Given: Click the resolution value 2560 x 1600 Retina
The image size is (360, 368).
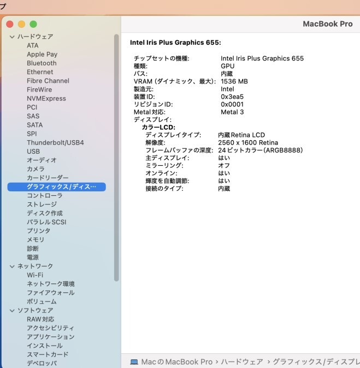Looking at the screenshot, I should pos(248,142).
